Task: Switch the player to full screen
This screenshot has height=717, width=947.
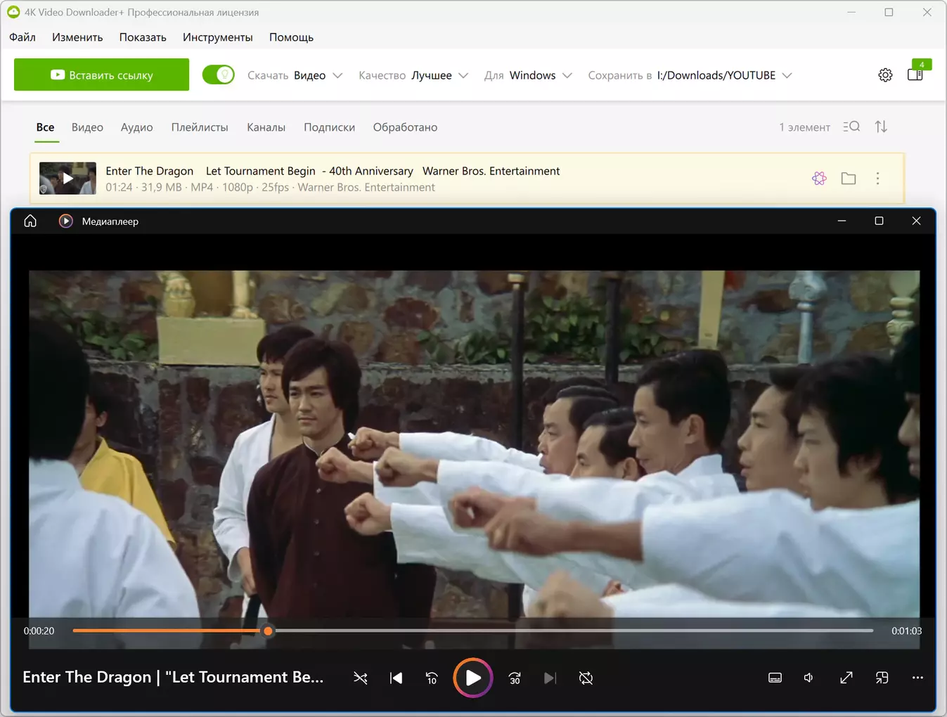Action: [846, 678]
